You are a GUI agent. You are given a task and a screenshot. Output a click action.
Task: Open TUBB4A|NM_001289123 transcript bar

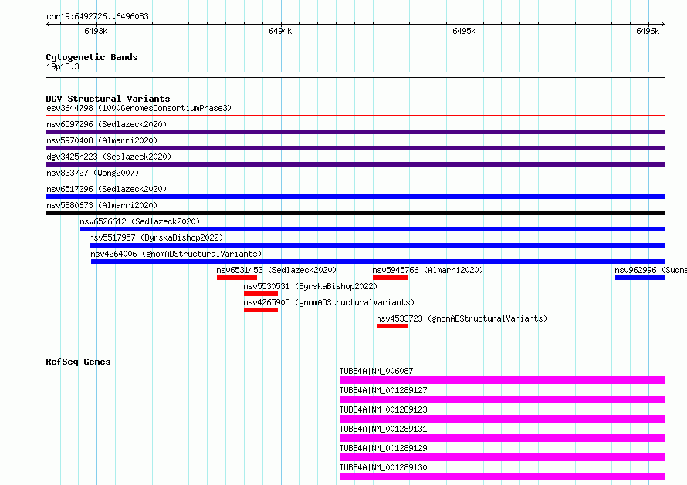point(503,419)
